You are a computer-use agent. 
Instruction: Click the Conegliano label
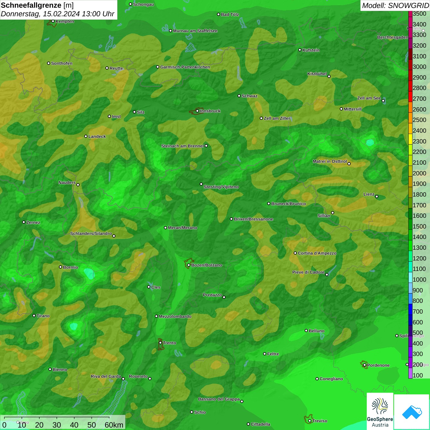(331, 379)
